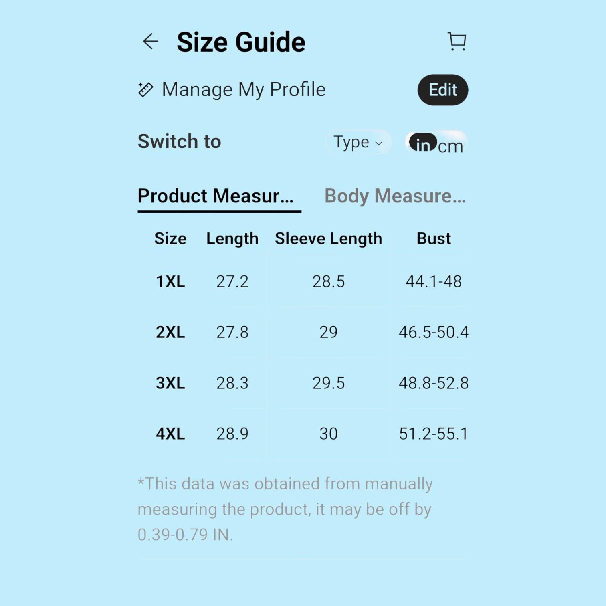Click the chevron in the Type selector
Image resolution: width=606 pixels, height=606 pixels.
(379, 143)
